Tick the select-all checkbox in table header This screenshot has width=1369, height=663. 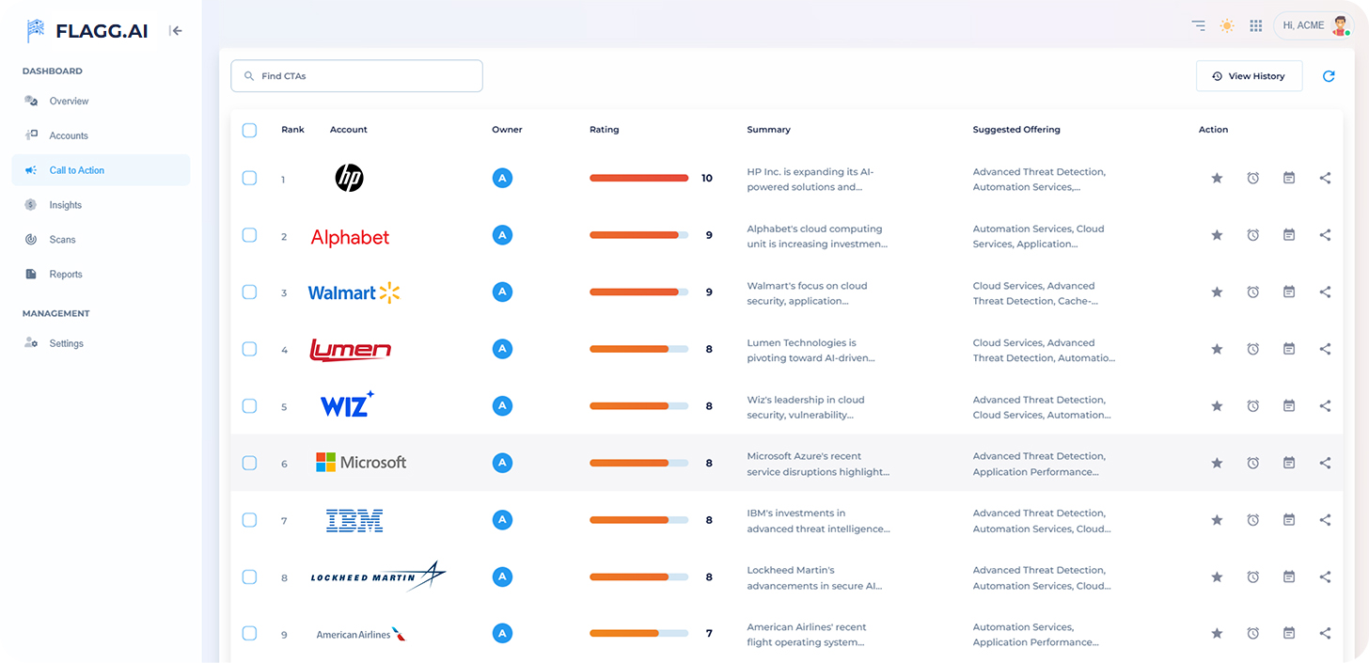pos(249,130)
